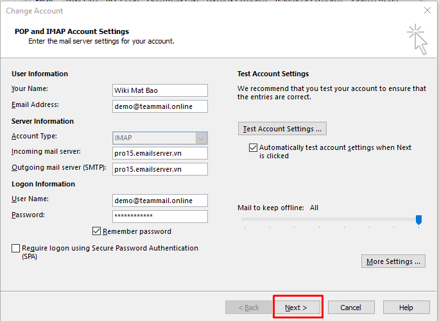
Task: Enable Require logon using Secure Password Authentication
Action: 16,249
